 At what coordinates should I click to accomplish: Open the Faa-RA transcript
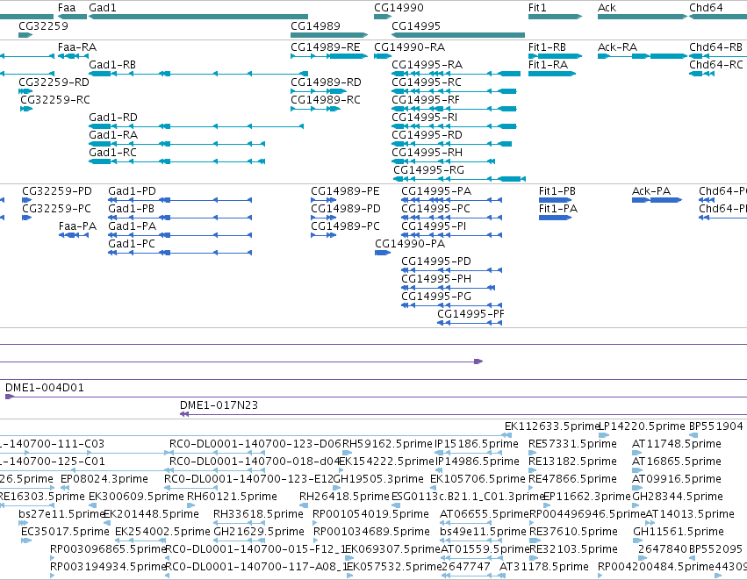[77, 47]
